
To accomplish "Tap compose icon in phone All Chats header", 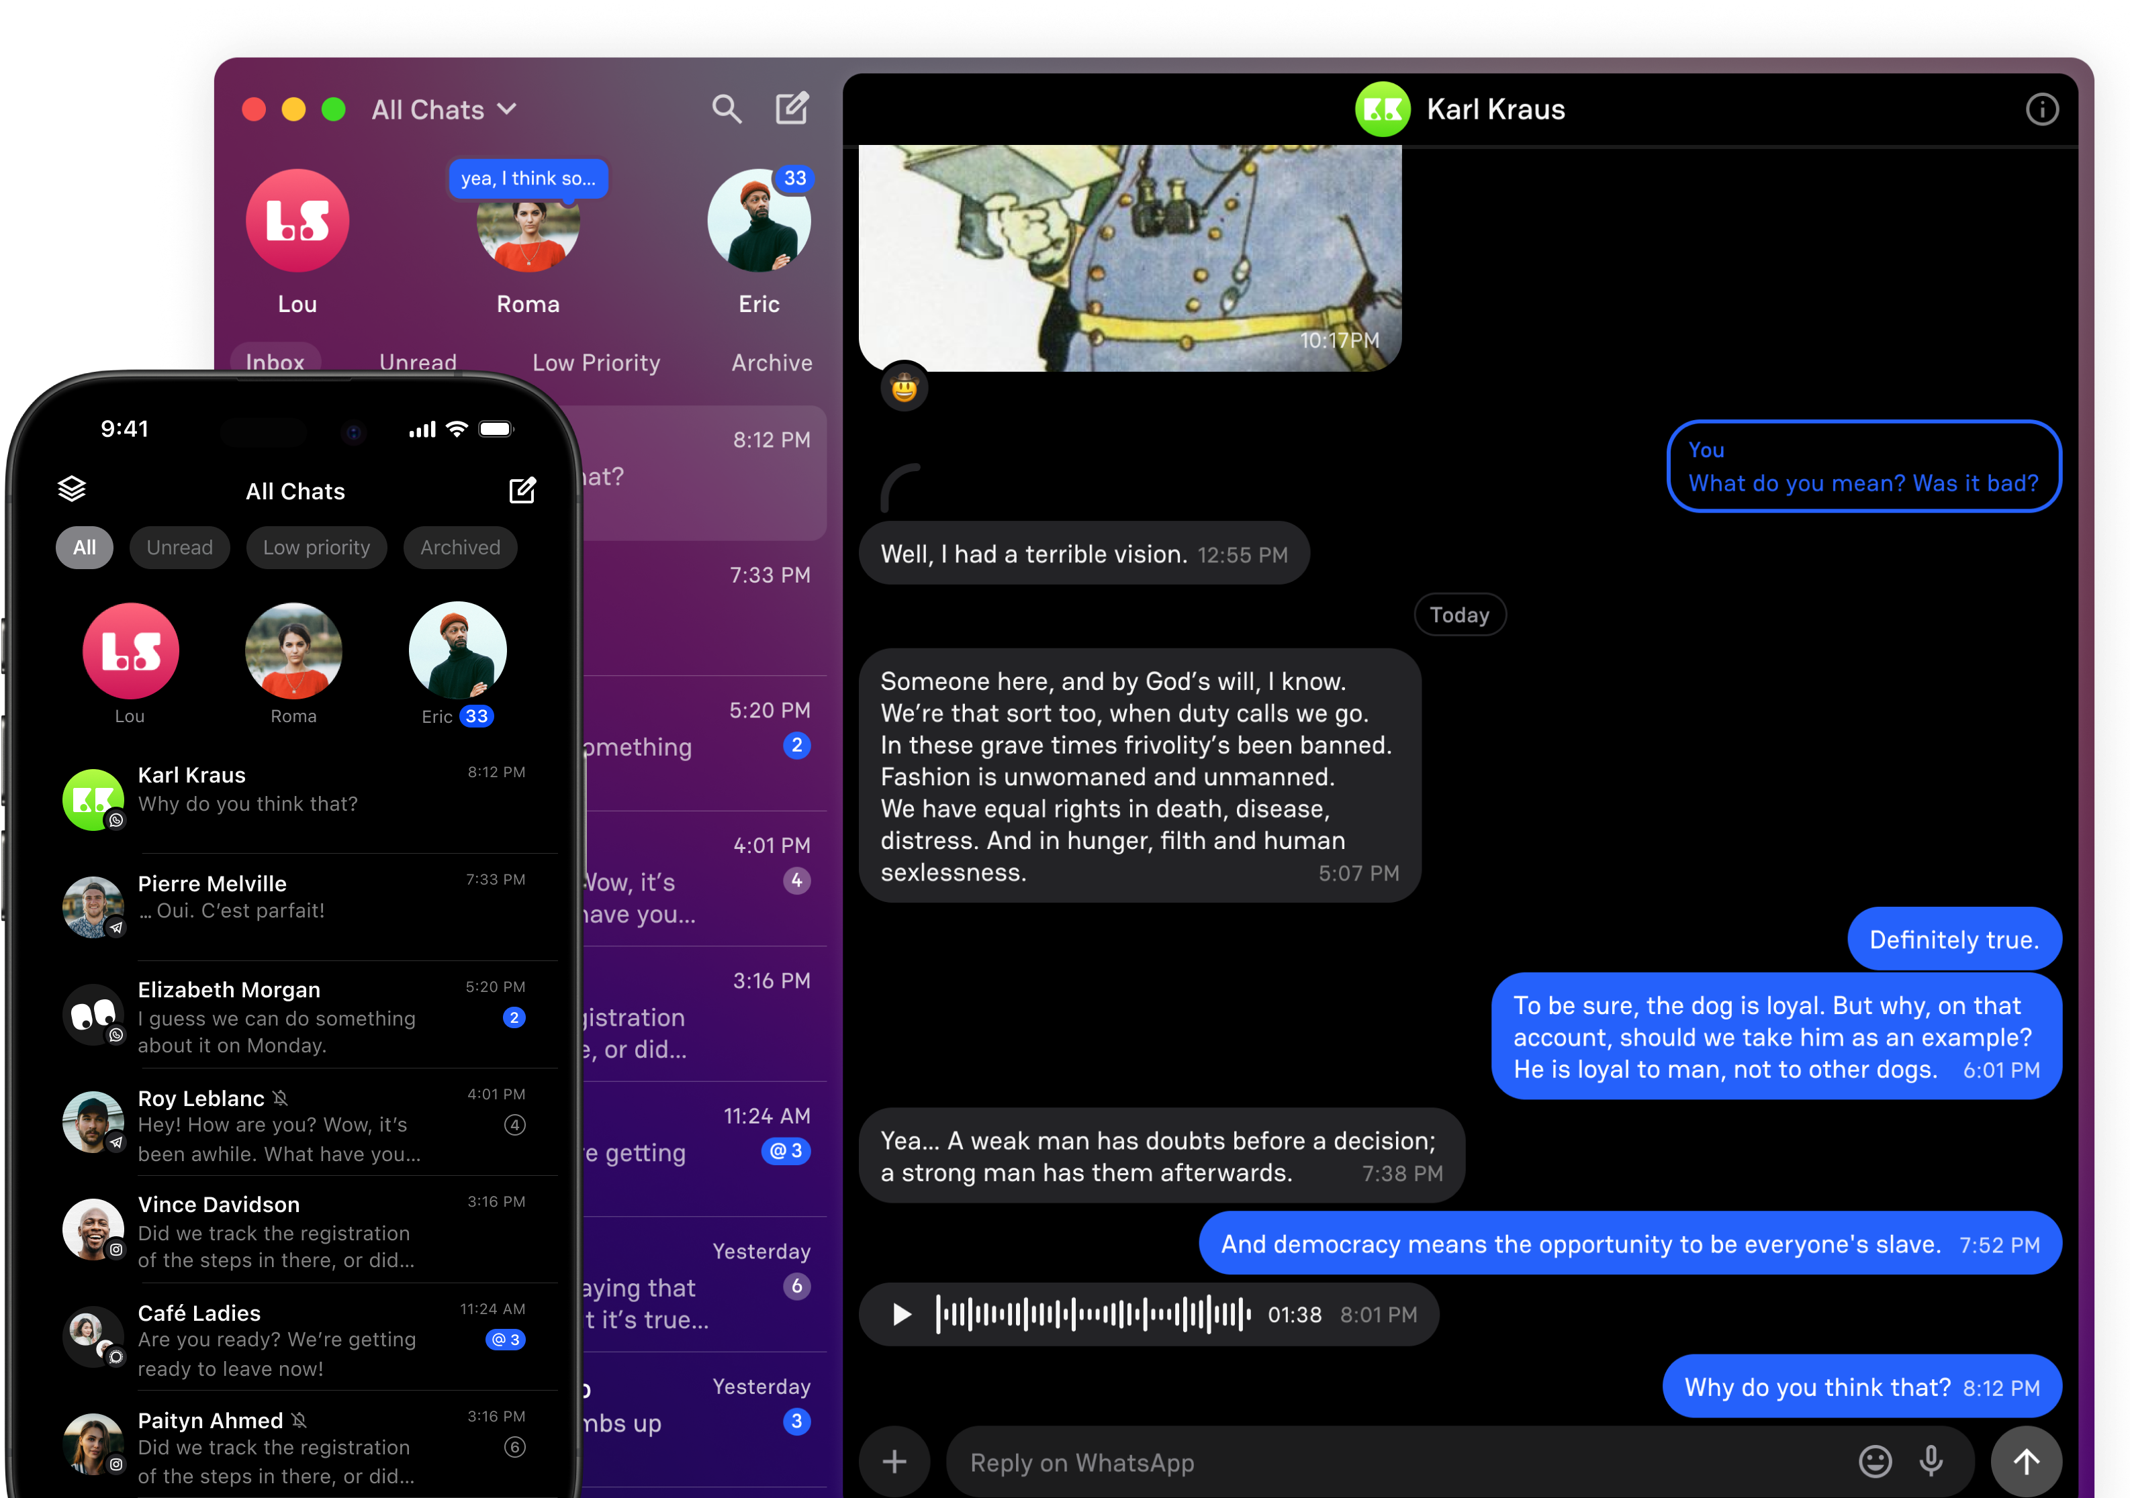I will pos(522,489).
